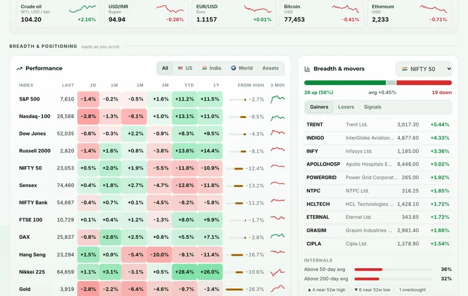468x296 pixels.
Task: Select the S&P 500 index name
Action: [29, 99]
